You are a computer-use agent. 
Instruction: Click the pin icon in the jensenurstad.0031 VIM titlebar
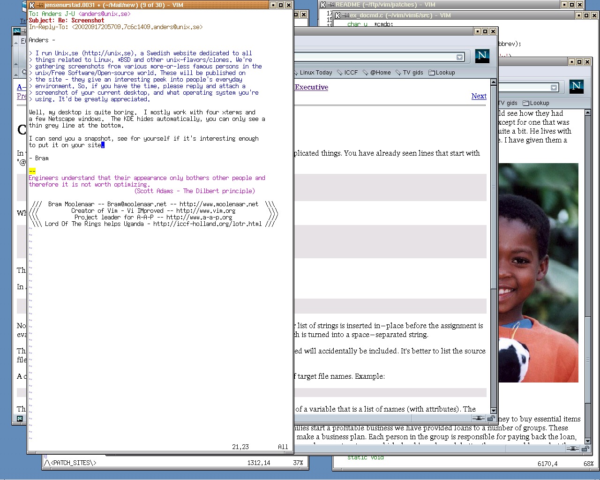pos(40,5)
